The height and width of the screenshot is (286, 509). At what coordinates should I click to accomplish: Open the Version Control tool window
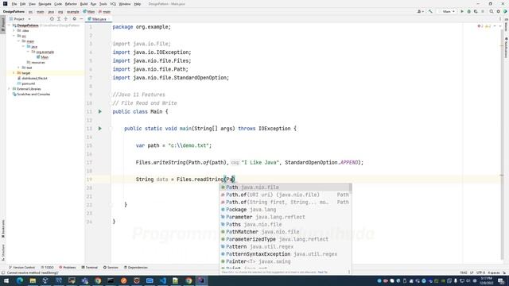click(x=21, y=268)
